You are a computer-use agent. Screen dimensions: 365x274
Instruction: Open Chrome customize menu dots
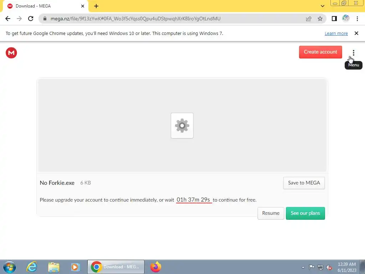357,19
